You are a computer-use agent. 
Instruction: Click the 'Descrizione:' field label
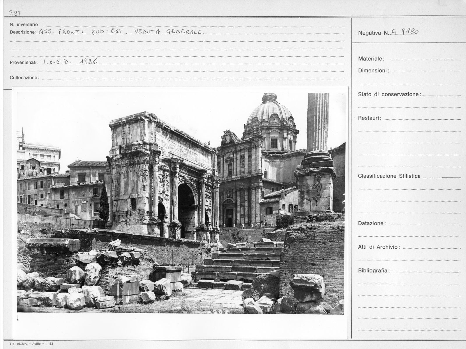point(23,32)
